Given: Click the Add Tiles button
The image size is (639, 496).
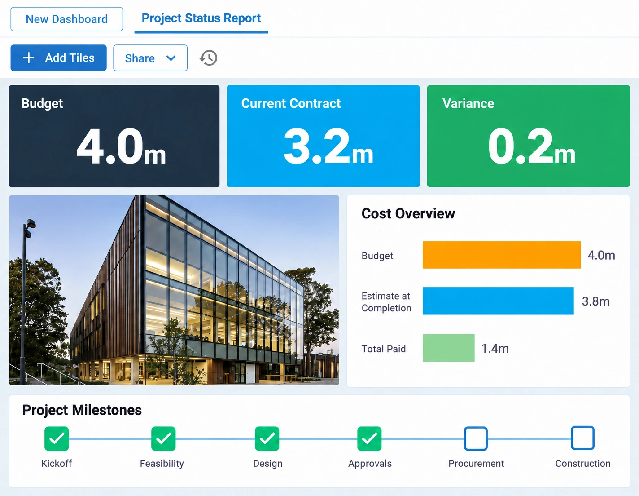Looking at the screenshot, I should click(x=59, y=58).
